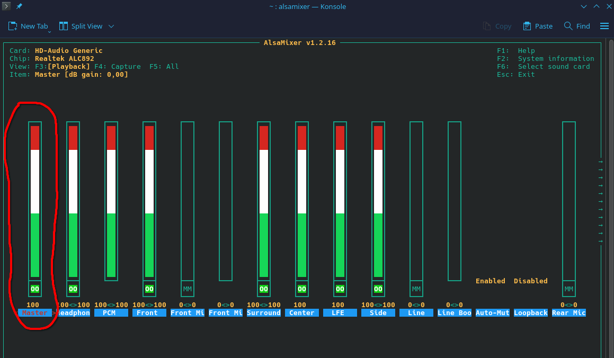Maximize the Konsole window
Screen dimensions: 614x358
tap(597, 6)
